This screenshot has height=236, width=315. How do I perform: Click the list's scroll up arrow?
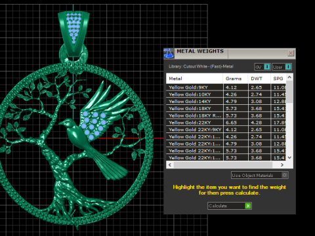coord(289,77)
